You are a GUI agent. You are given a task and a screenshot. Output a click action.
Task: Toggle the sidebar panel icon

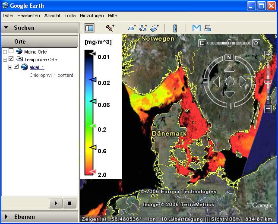coord(89,28)
